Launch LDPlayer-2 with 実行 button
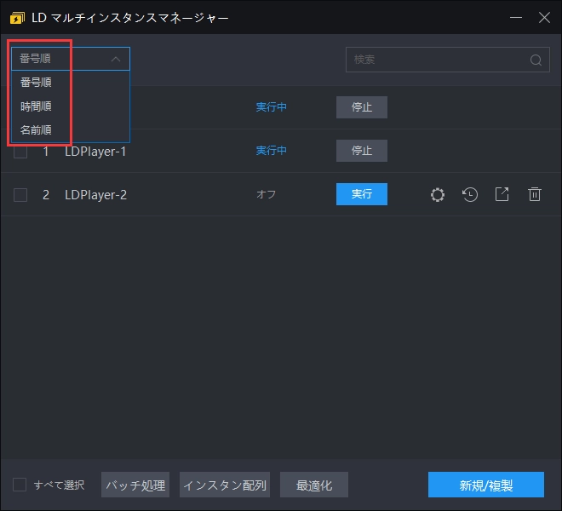Image resolution: width=562 pixels, height=511 pixels. click(x=362, y=194)
